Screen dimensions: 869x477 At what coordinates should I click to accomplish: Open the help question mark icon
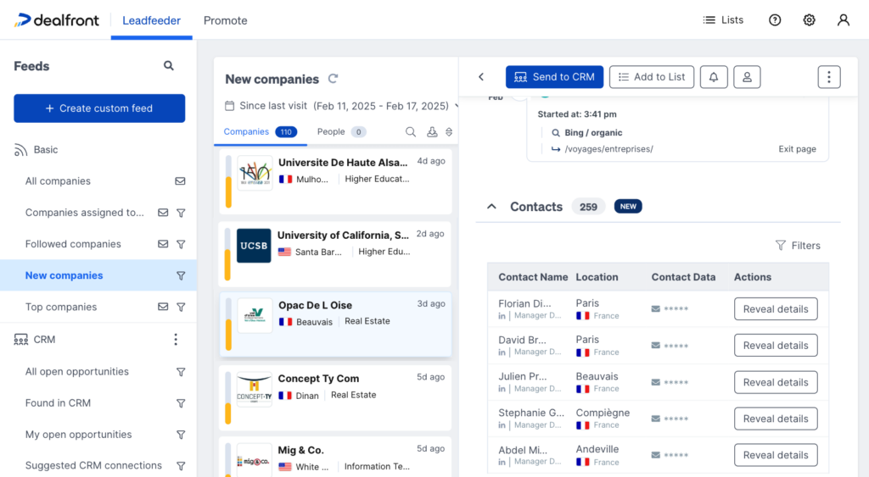click(x=775, y=20)
